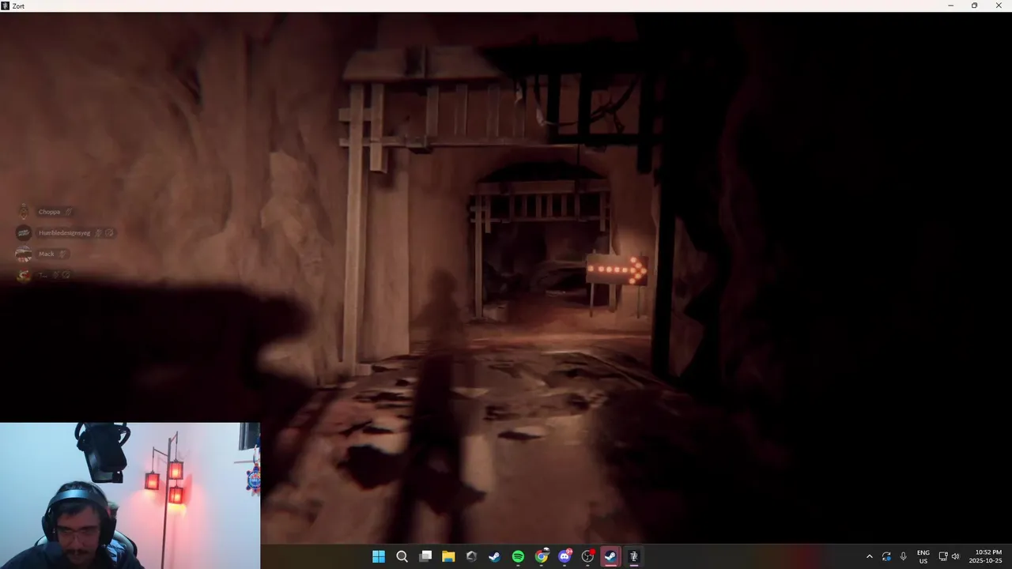This screenshot has width=1012, height=569.
Task: Click the muted mic icon beside Choppa
Action: 69,212
